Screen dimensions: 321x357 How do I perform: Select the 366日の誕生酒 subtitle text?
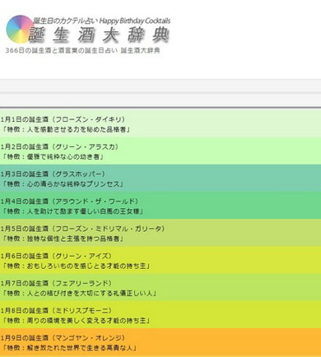click(82, 50)
